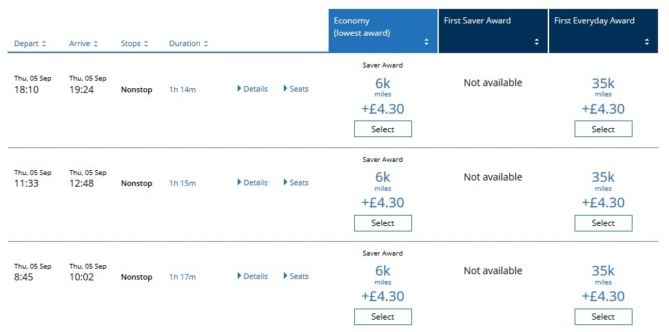Select 6k miles economy for 8:45 flight
This screenshot has height=332, width=669.
pos(382,316)
